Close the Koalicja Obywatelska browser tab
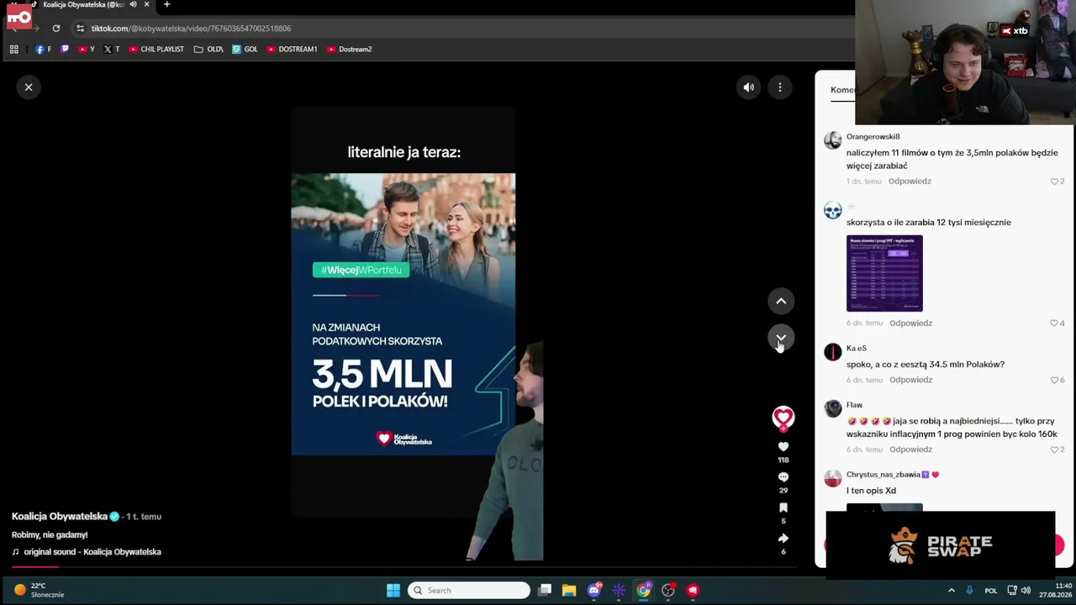The image size is (1076, 605). click(x=146, y=5)
